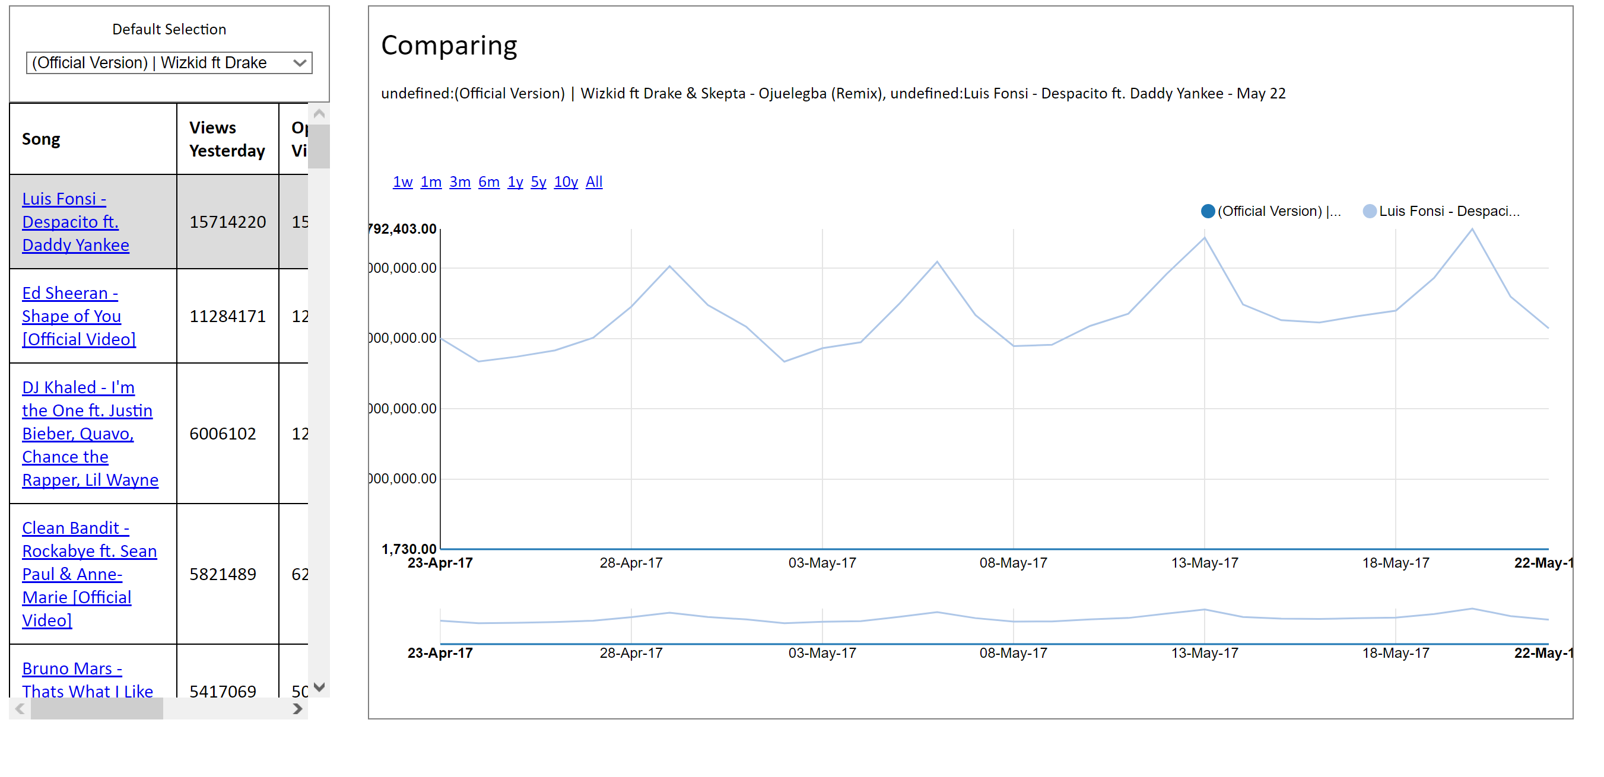Show All time range in chart
1604x777 pixels.
click(x=594, y=182)
